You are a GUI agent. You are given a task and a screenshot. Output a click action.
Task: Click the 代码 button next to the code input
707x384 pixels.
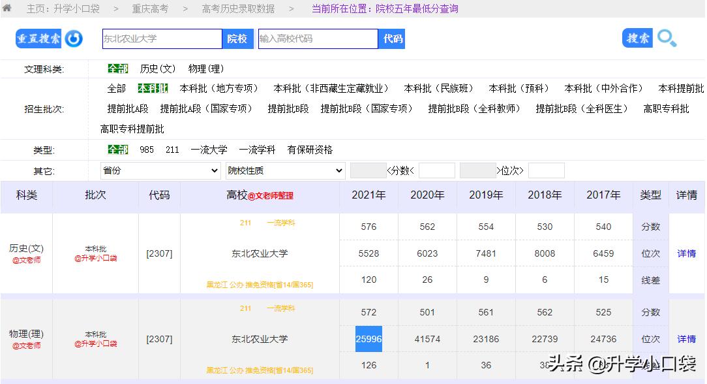pos(392,39)
